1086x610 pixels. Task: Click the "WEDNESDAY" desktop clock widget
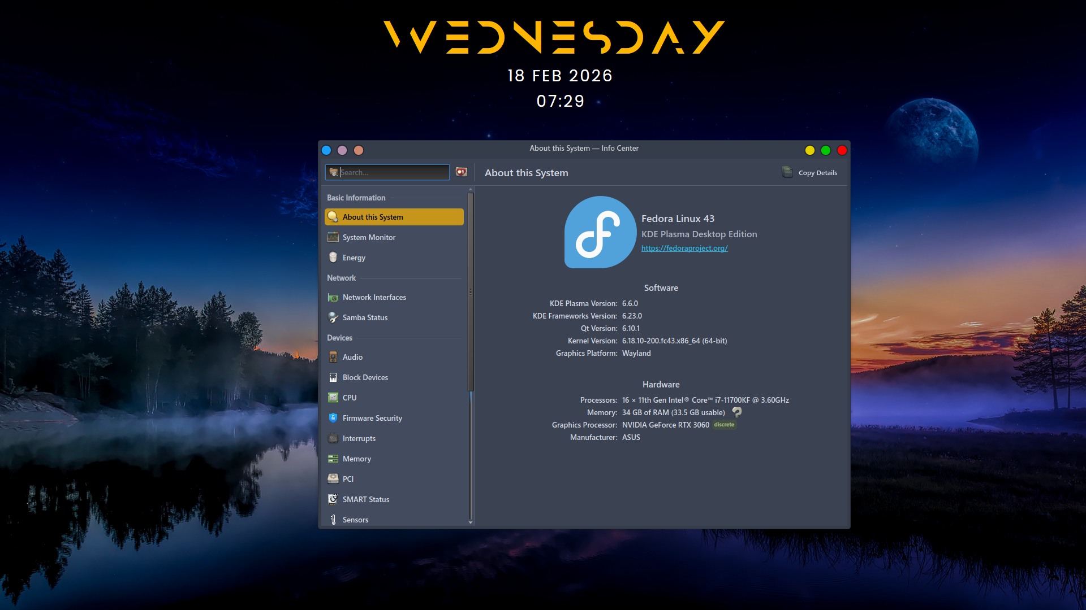coord(554,37)
